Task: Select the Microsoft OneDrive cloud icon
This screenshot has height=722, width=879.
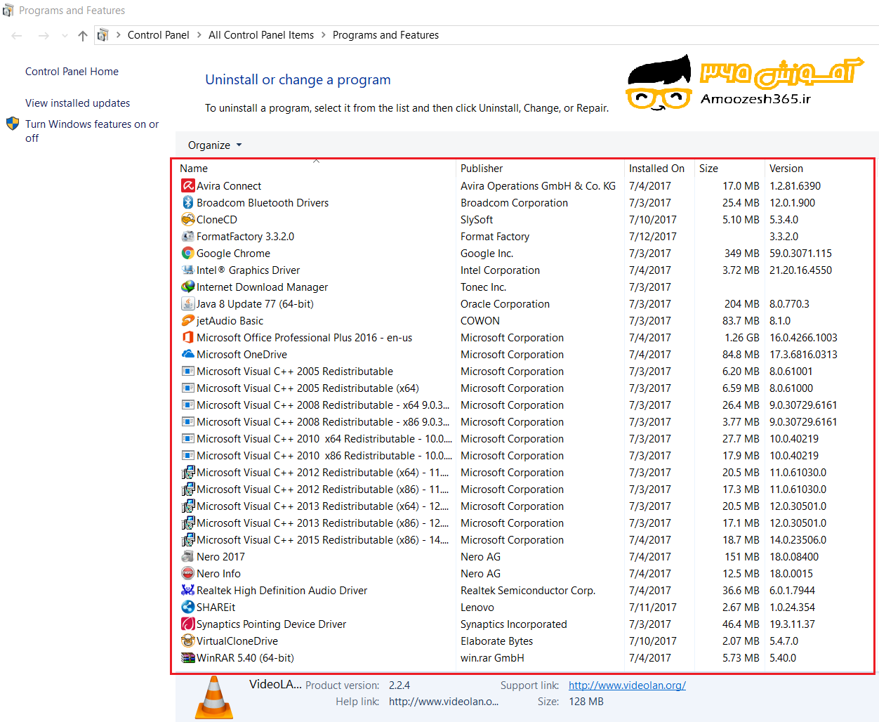Action: (187, 354)
